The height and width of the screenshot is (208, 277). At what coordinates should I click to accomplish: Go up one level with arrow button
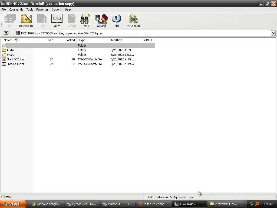click(x=6, y=33)
